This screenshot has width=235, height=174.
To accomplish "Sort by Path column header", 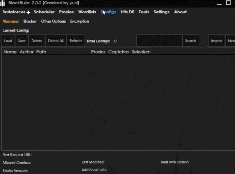I will (41, 52).
